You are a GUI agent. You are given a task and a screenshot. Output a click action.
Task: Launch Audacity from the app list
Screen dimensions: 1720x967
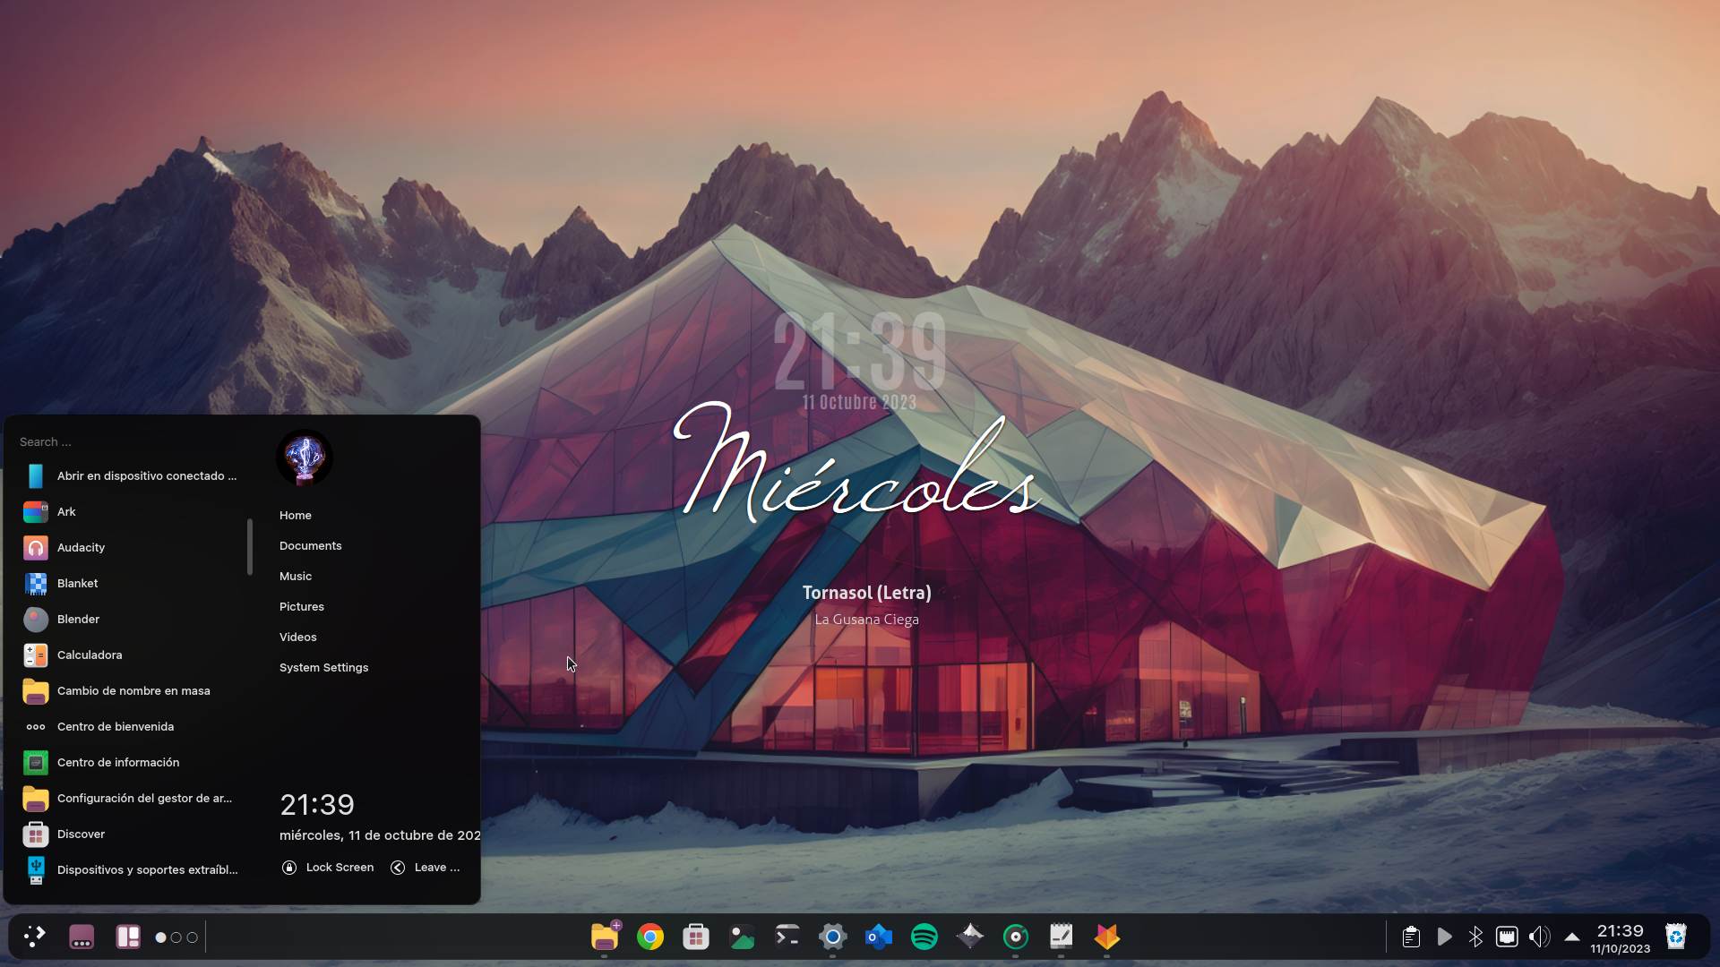pos(130,548)
